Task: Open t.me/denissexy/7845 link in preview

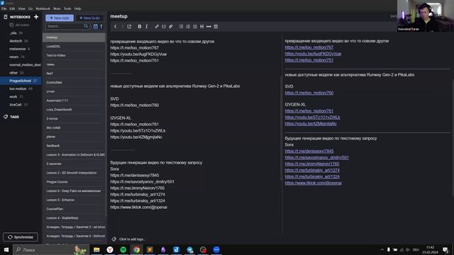Action: [x=309, y=151]
